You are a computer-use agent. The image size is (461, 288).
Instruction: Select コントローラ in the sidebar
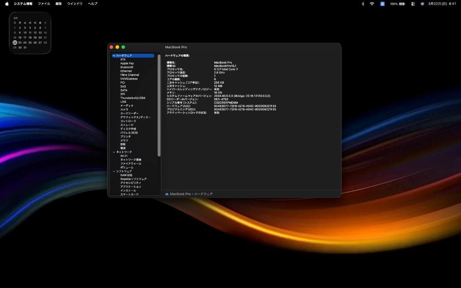coord(128,121)
